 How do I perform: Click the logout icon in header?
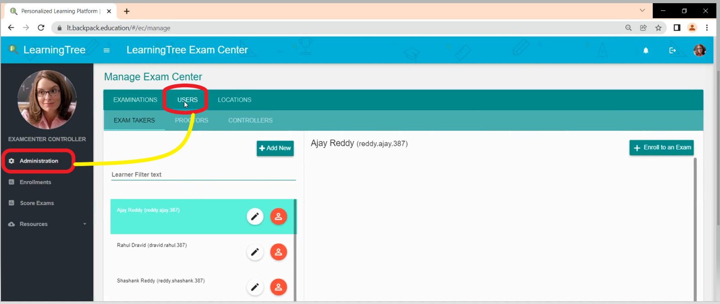click(x=672, y=51)
